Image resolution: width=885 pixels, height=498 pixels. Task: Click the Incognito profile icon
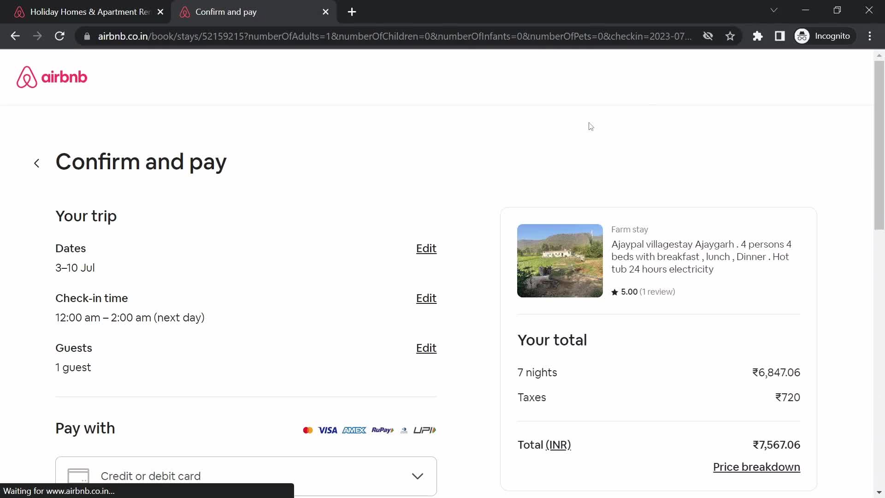coord(803,36)
